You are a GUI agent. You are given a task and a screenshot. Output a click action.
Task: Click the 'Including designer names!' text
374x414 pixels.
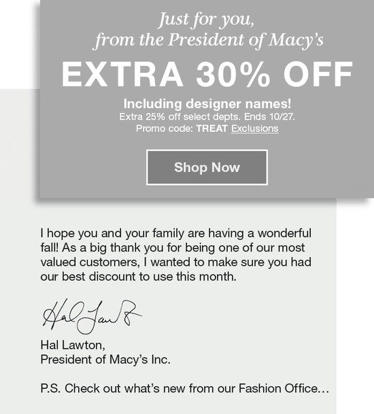click(x=207, y=104)
